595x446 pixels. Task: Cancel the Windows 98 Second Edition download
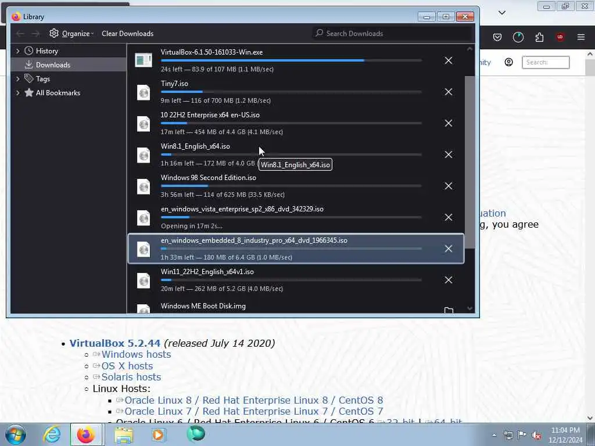pos(448,186)
